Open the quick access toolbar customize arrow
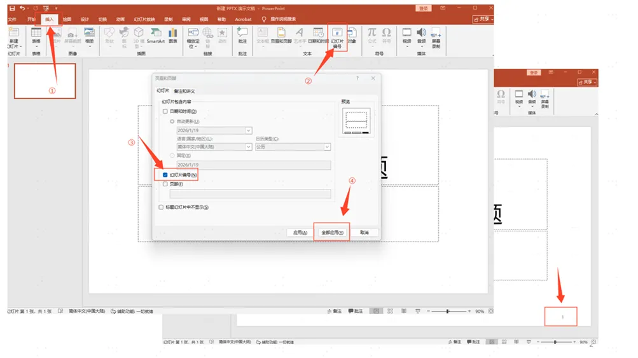The image size is (638, 358). click(56, 8)
